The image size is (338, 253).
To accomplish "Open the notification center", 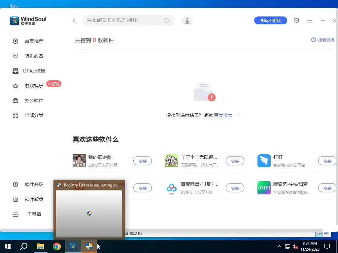I will [x=327, y=246].
